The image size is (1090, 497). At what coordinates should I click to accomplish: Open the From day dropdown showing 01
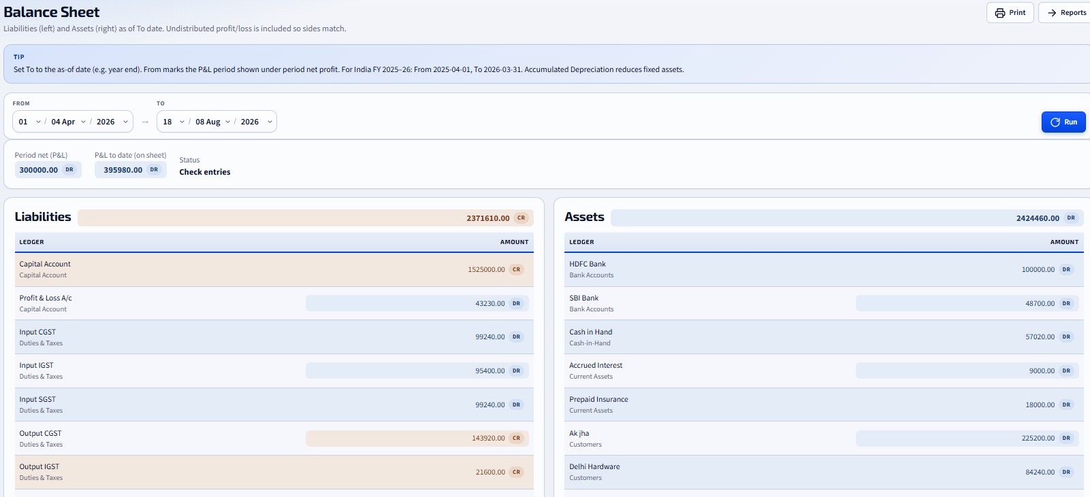tap(30, 122)
